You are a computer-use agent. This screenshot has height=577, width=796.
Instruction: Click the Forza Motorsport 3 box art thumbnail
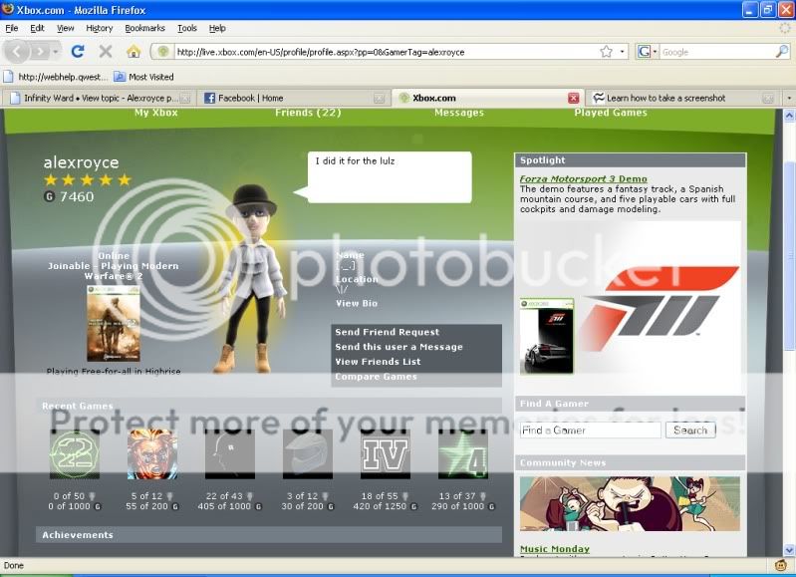(547, 336)
